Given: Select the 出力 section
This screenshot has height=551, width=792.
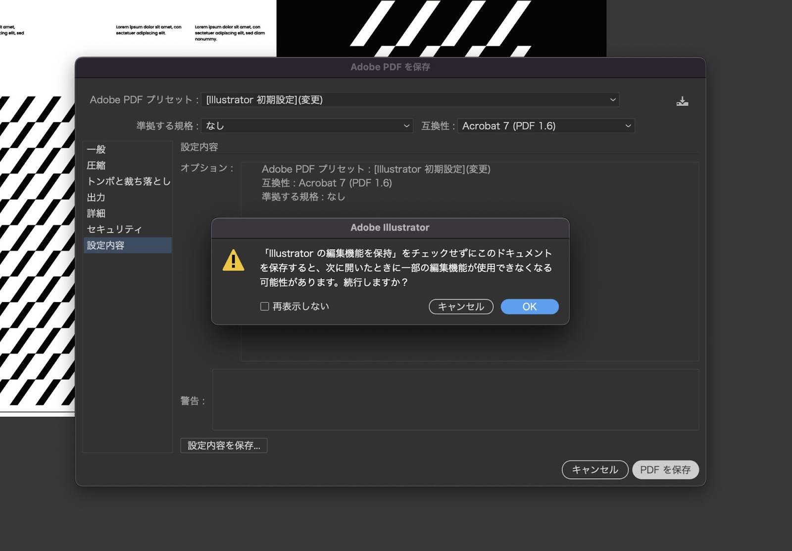Looking at the screenshot, I should [128, 197].
